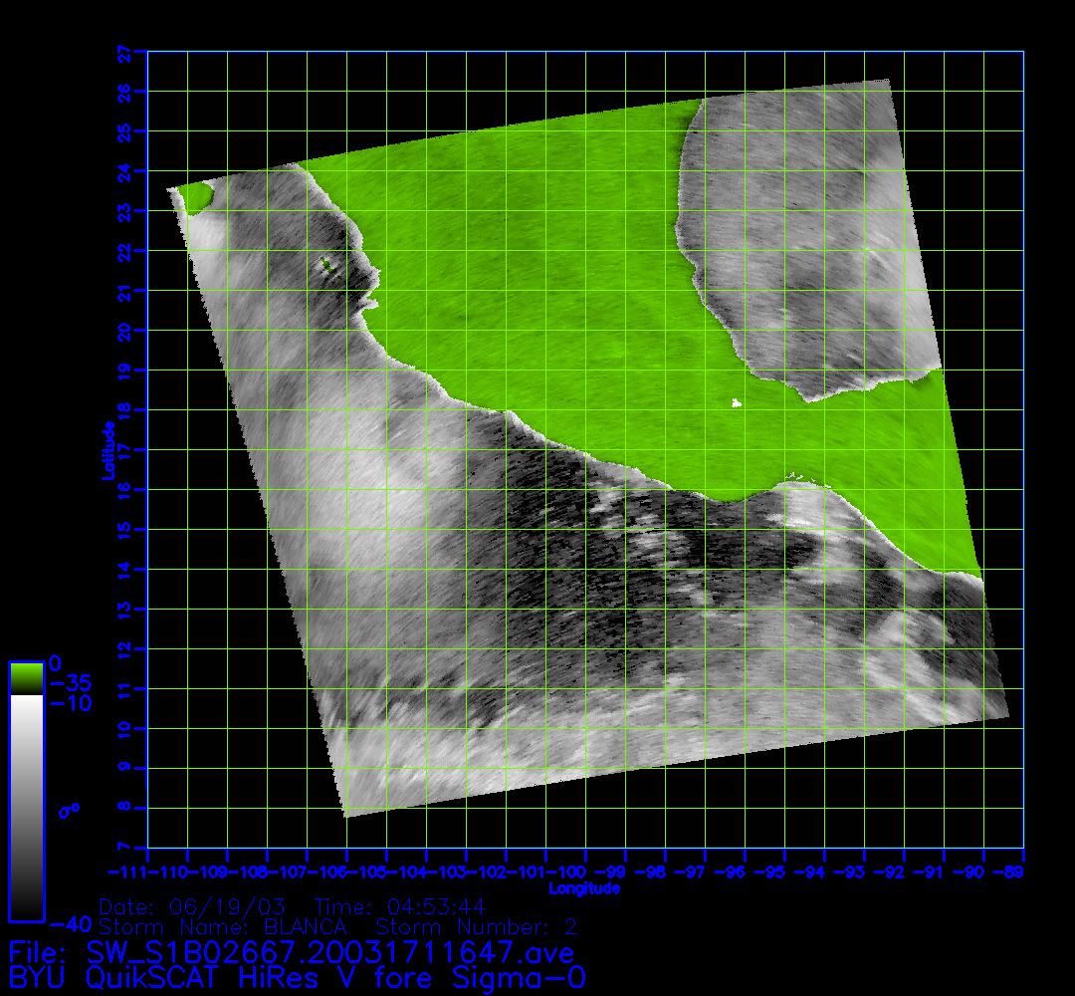Click the grayscale gradient of the color bar

click(26, 807)
